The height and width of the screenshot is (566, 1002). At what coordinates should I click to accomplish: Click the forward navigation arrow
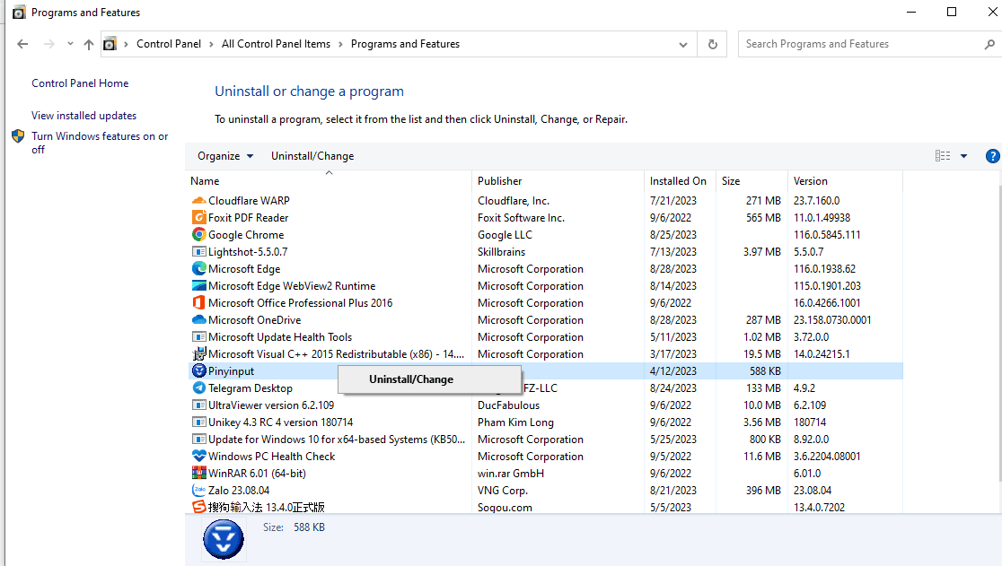click(48, 44)
